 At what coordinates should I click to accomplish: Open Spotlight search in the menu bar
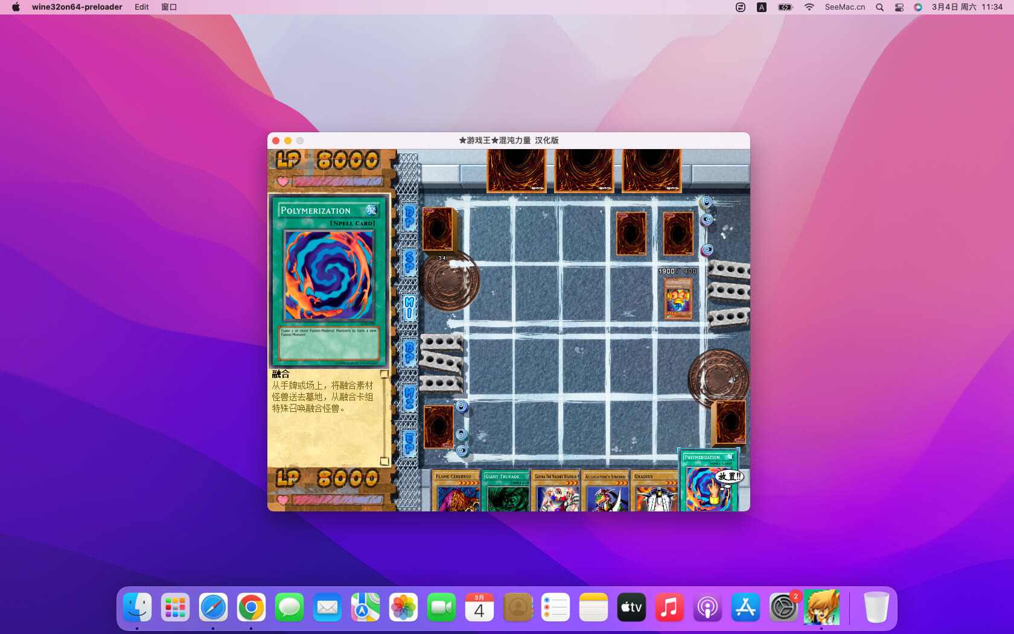coord(879,7)
